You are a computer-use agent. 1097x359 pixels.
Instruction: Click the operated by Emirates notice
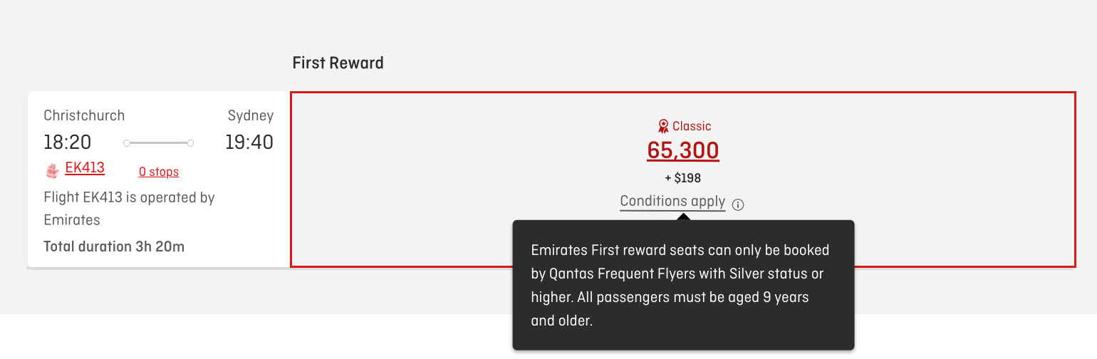pos(129,208)
